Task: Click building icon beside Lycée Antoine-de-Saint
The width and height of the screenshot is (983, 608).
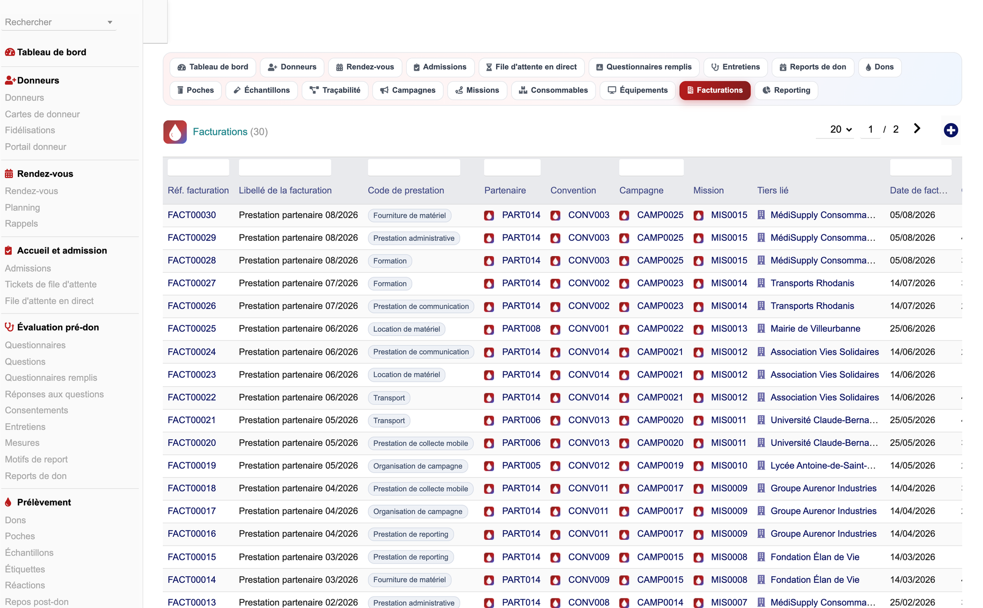Action: click(761, 465)
